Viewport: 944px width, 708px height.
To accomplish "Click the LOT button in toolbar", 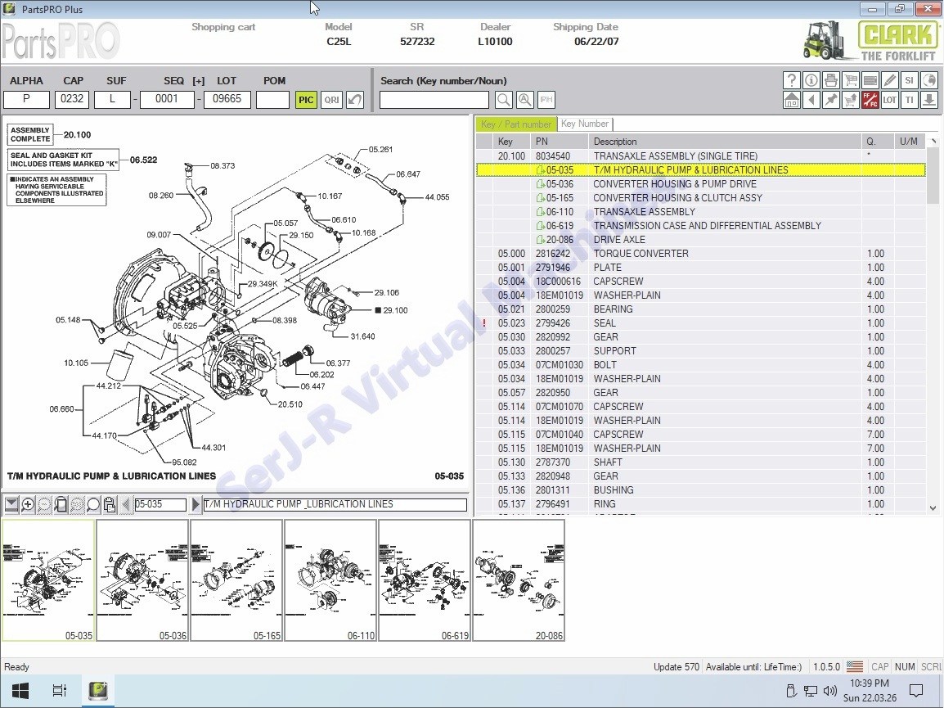I will click(890, 100).
